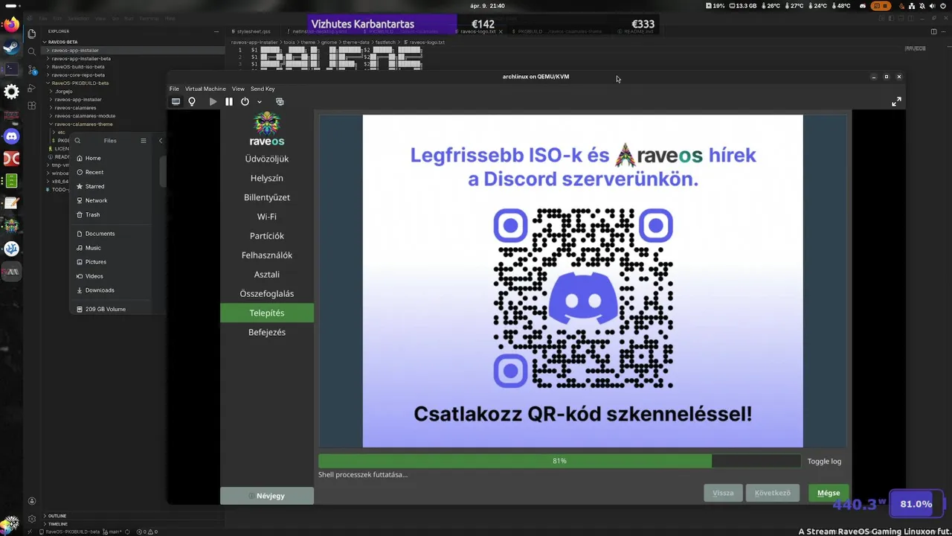Open Explorer more actions ellipsis
Viewport: 952px width, 536px height.
216,31
